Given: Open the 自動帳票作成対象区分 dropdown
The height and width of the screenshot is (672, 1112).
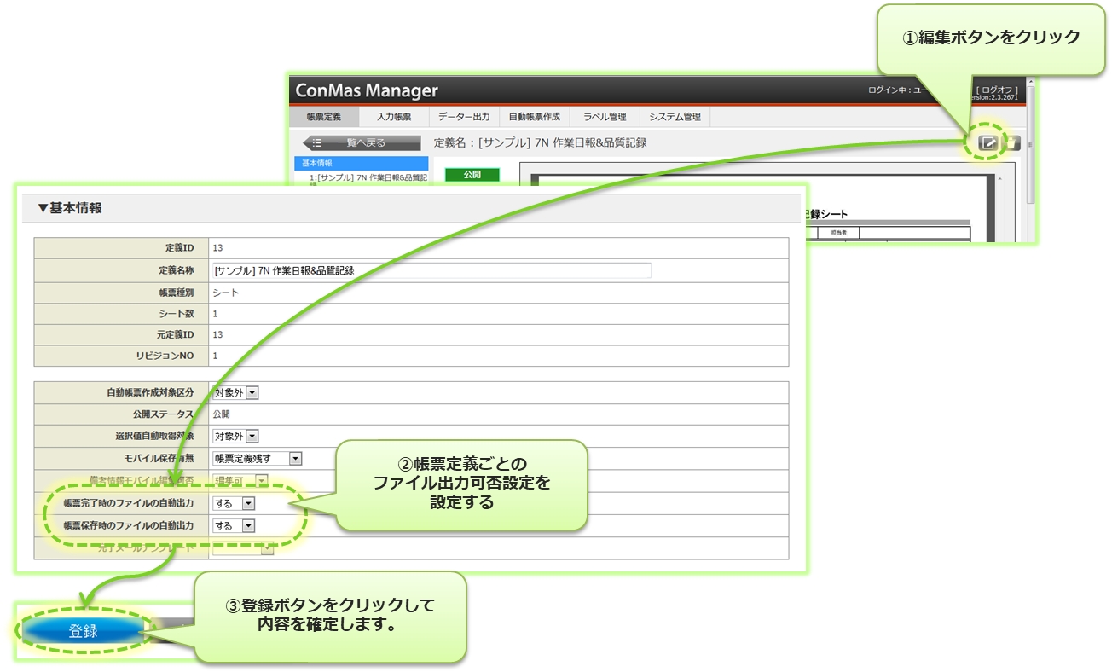Looking at the screenshot, I should coord(235,392).
